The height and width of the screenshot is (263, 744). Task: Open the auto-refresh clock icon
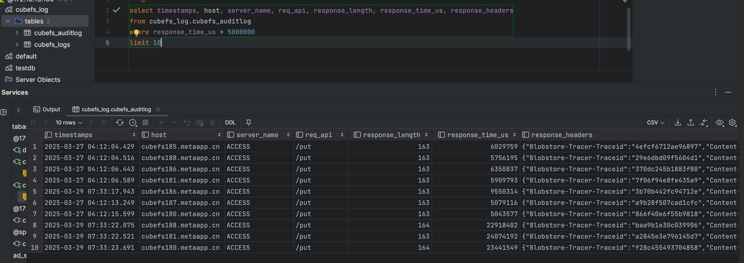[x=133, y=123]
